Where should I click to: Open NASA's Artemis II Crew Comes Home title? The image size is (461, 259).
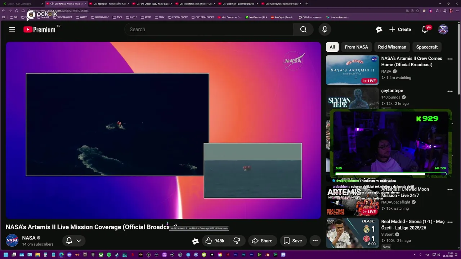(412, 62)
